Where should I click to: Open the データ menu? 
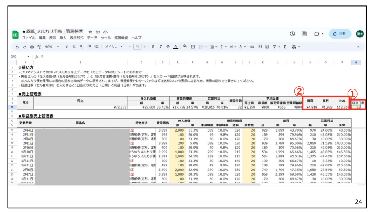[x=92, y=38]
